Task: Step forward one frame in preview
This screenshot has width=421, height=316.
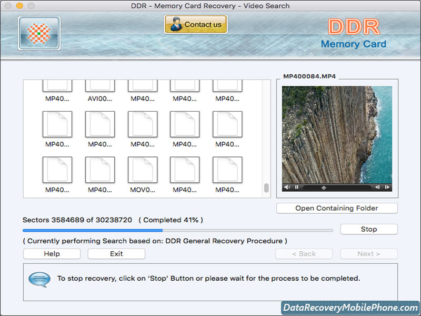Action: tap(387, 187)
